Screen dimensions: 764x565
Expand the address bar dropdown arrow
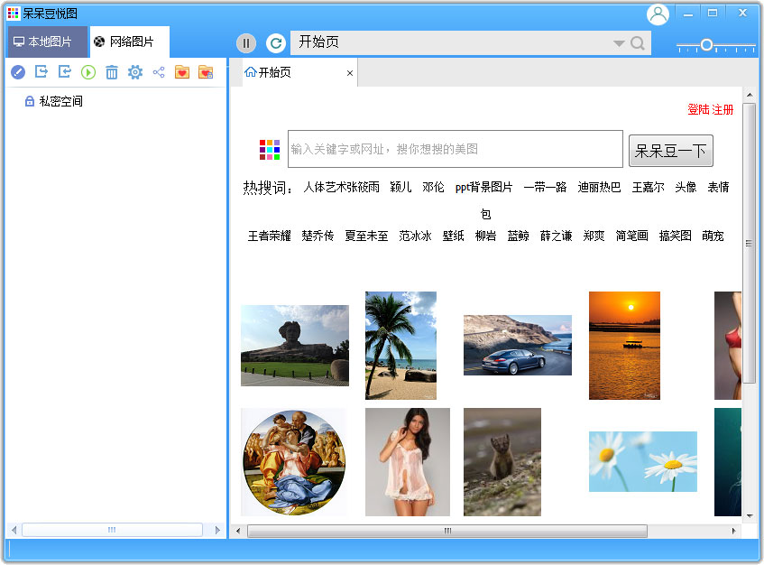pyautogui.click(x=619, y=43)
